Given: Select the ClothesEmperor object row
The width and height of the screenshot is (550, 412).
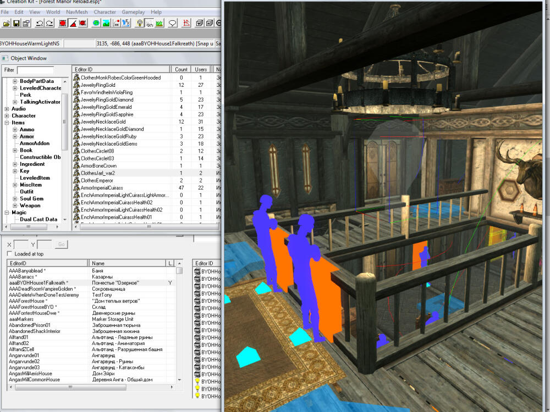Looking at the screenshot, I should pyautogui.click(x=147, y=180).
